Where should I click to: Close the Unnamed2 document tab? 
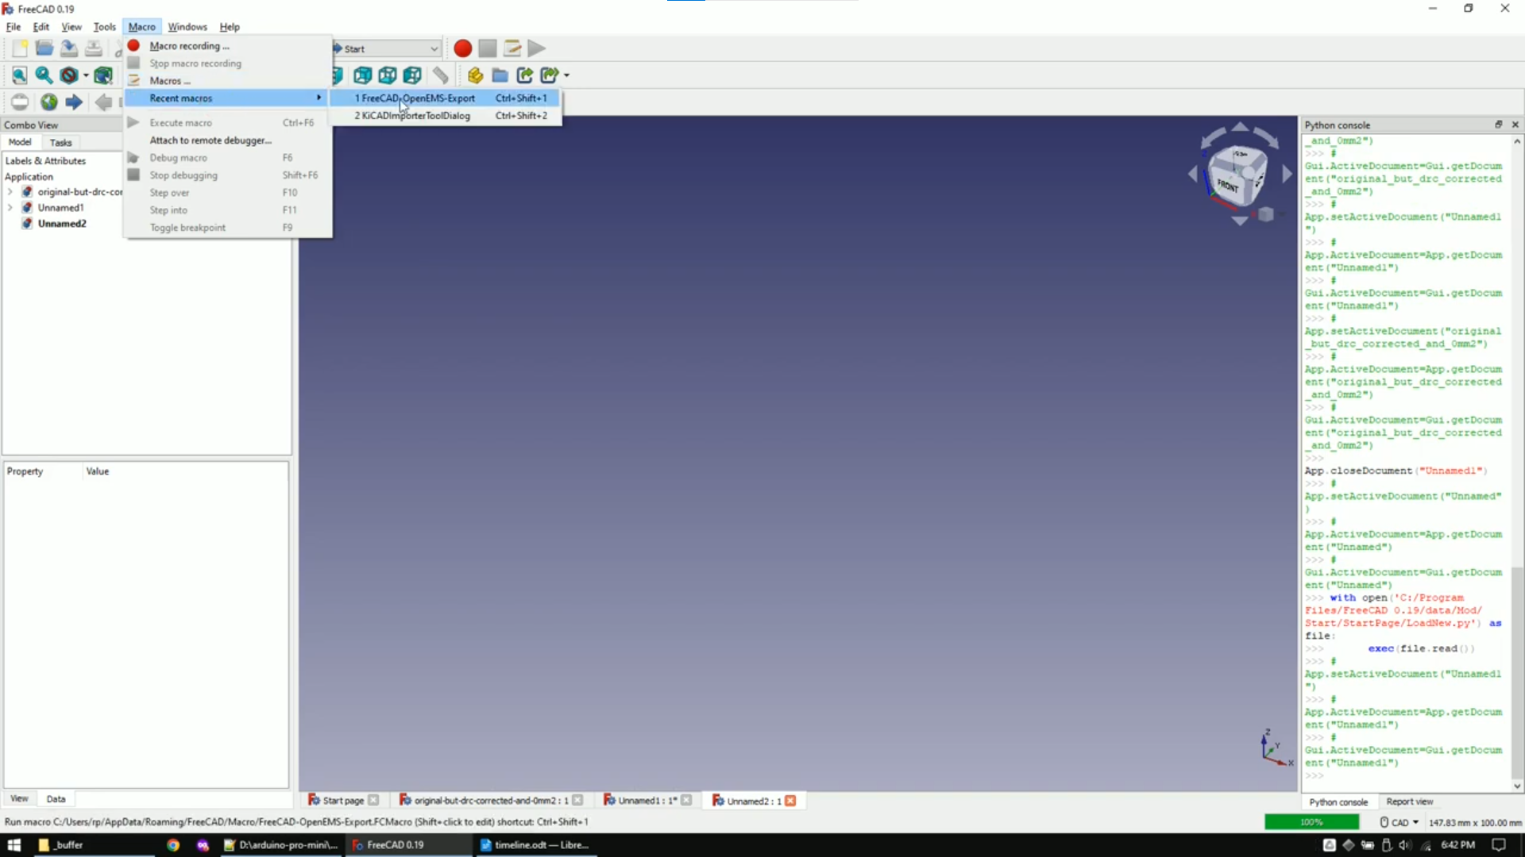pyautogui.click(x=790, y=801)
